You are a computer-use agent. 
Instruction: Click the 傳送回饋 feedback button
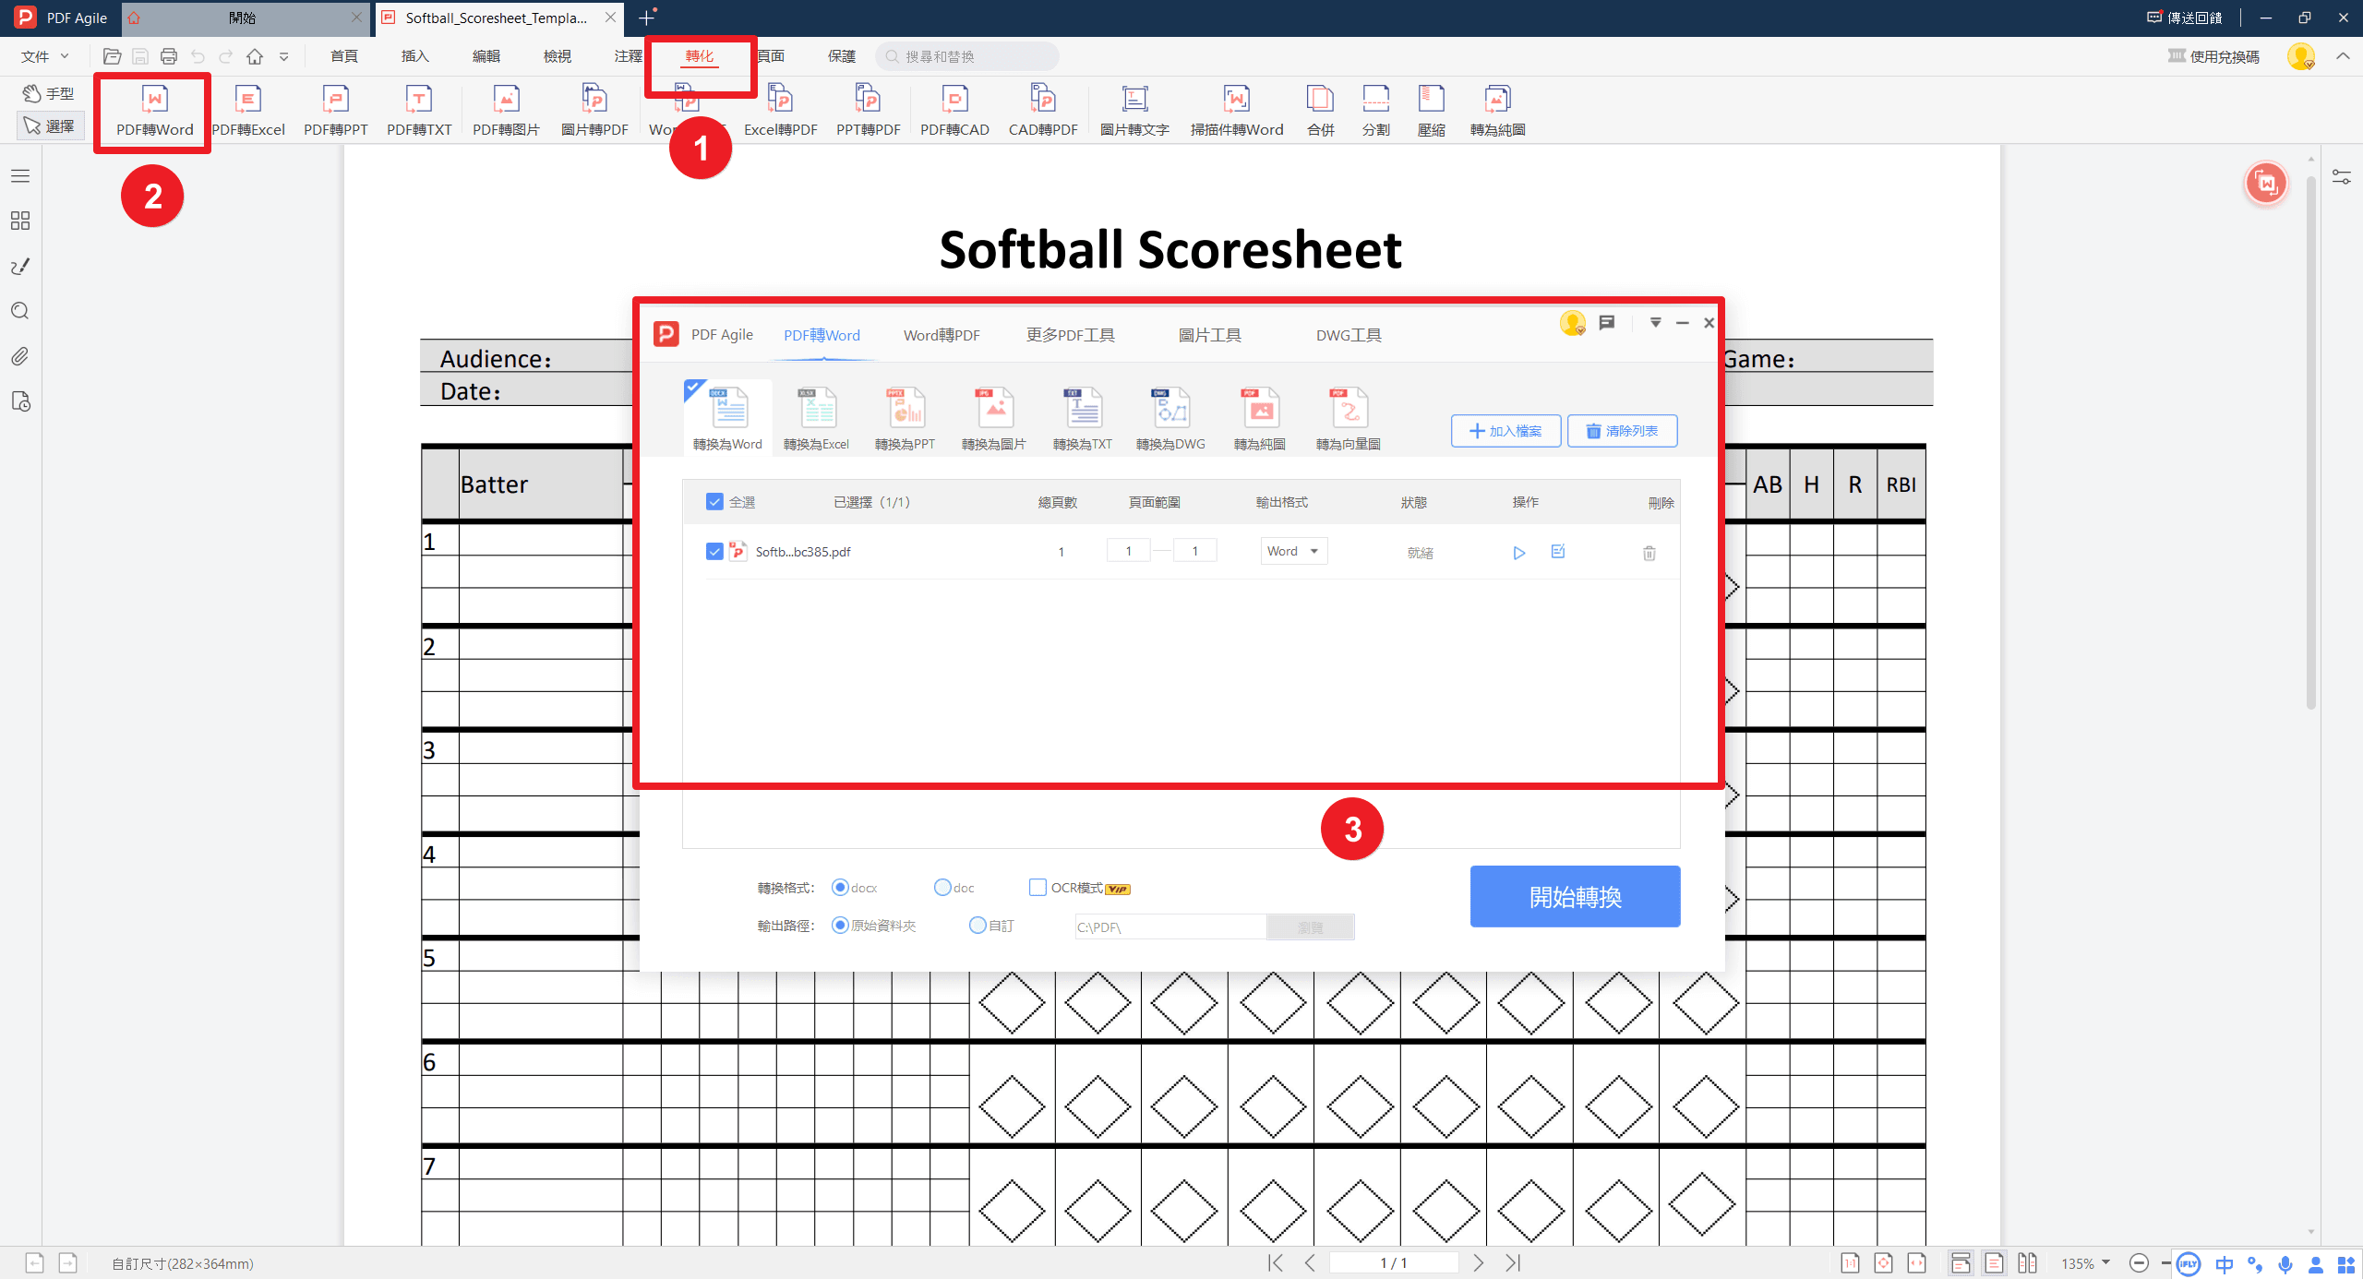2184,18
